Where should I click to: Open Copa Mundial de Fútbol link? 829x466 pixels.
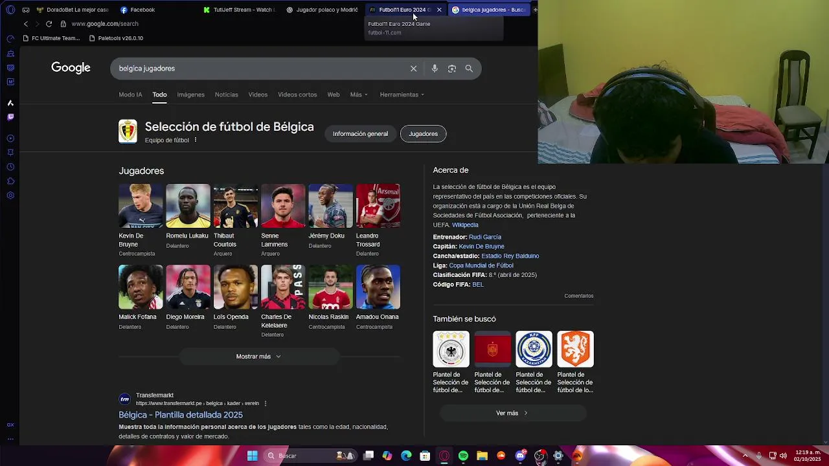point(481,265)
